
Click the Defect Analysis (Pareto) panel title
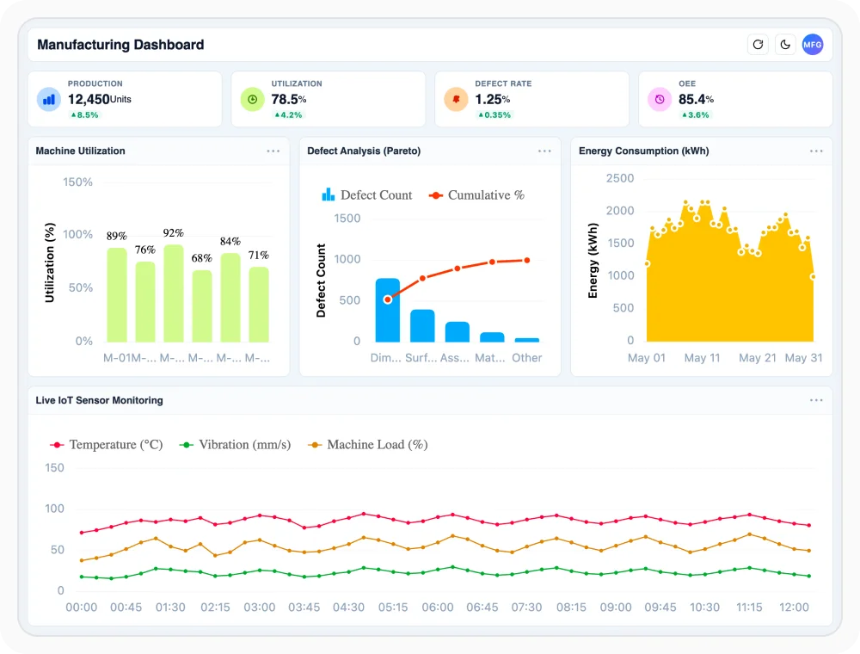click(x=364, y=151)
